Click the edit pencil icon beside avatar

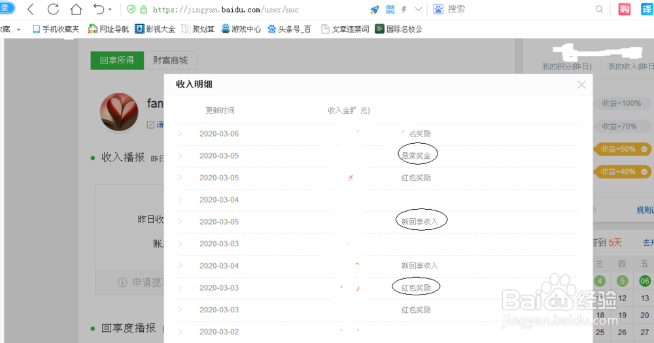[x=150, y=125]
